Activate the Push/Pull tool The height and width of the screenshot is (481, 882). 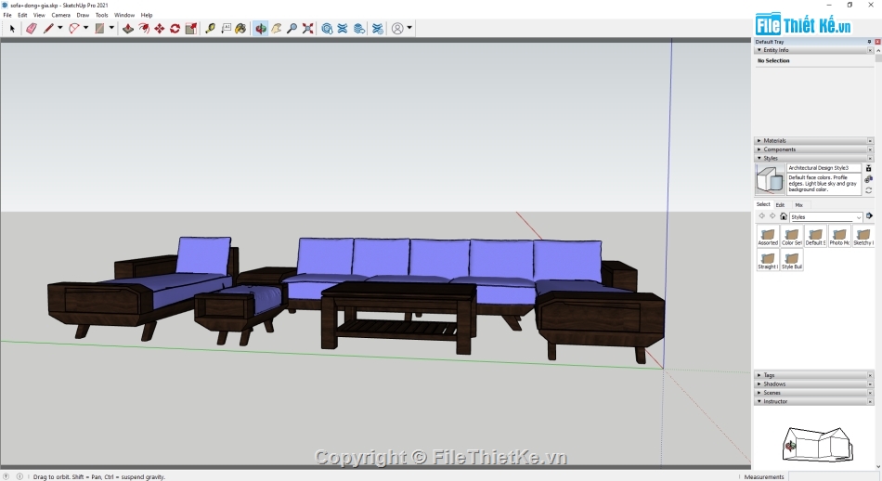(128, 28)
